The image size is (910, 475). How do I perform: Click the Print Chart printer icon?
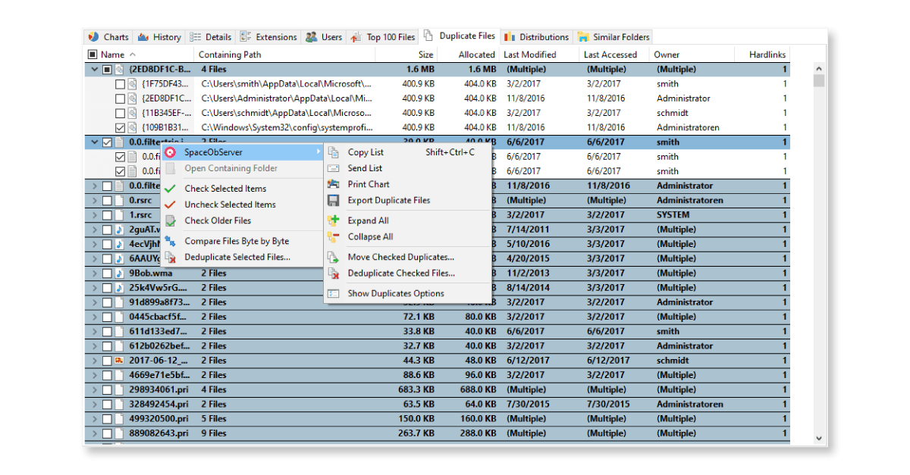pos(333,184)
